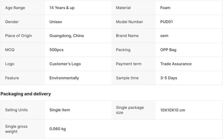This screenshot has width=223, height=139.
Task: Select the Age Range label cell
Action: click(x=15, y=8)
